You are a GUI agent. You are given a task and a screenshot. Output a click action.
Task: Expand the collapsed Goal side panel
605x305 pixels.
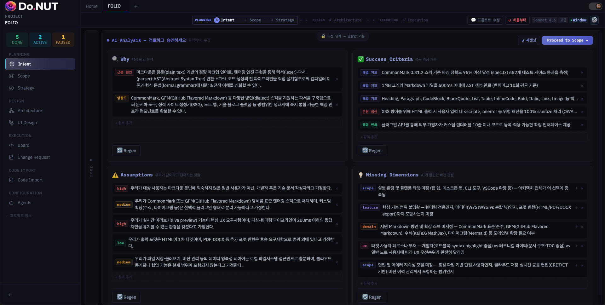pyautogui.click(x=91, y=168)
